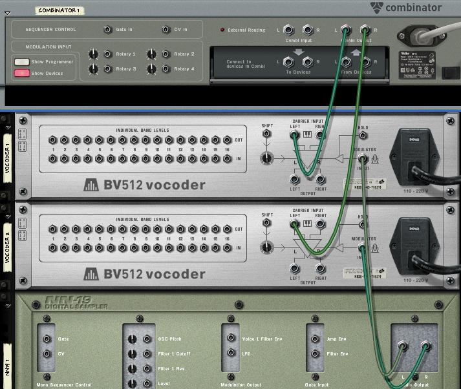Adjust Vocoder 2 Shift trim knob

(266, 247)
